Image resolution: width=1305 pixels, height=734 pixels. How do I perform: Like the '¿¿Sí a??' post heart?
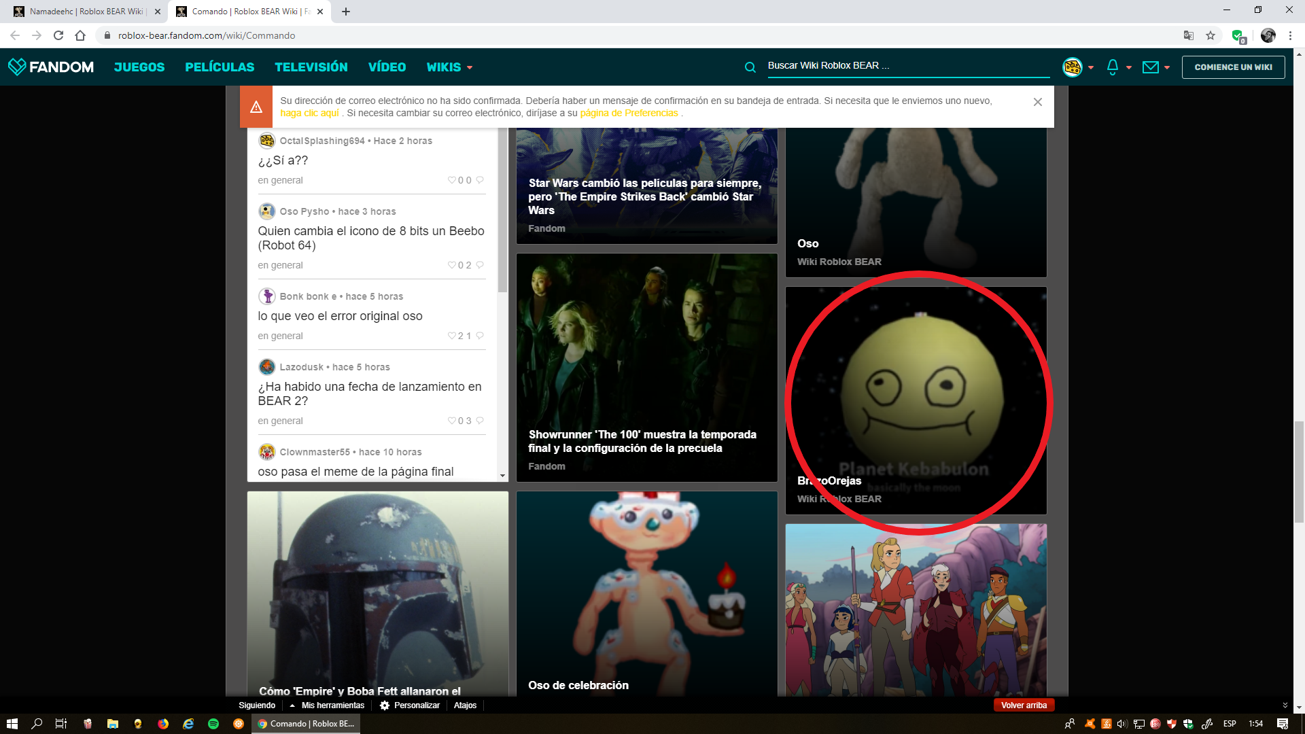451,180
